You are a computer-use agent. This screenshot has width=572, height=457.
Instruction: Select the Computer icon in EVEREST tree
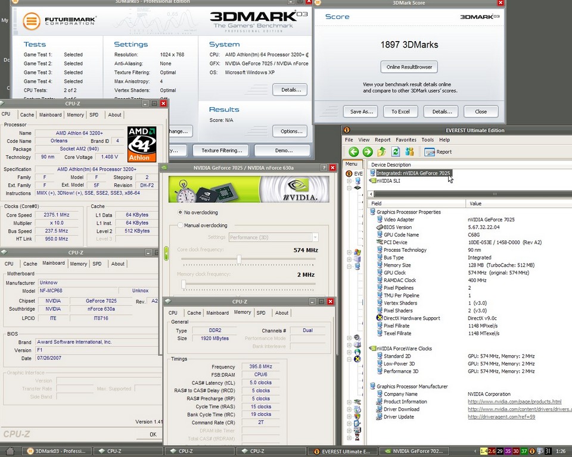357,181
